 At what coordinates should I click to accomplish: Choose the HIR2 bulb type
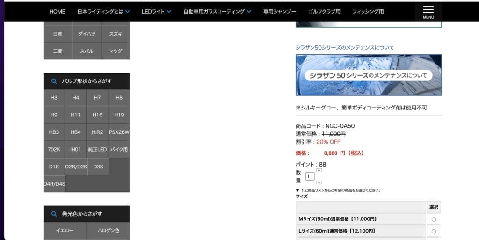[97, 132]
